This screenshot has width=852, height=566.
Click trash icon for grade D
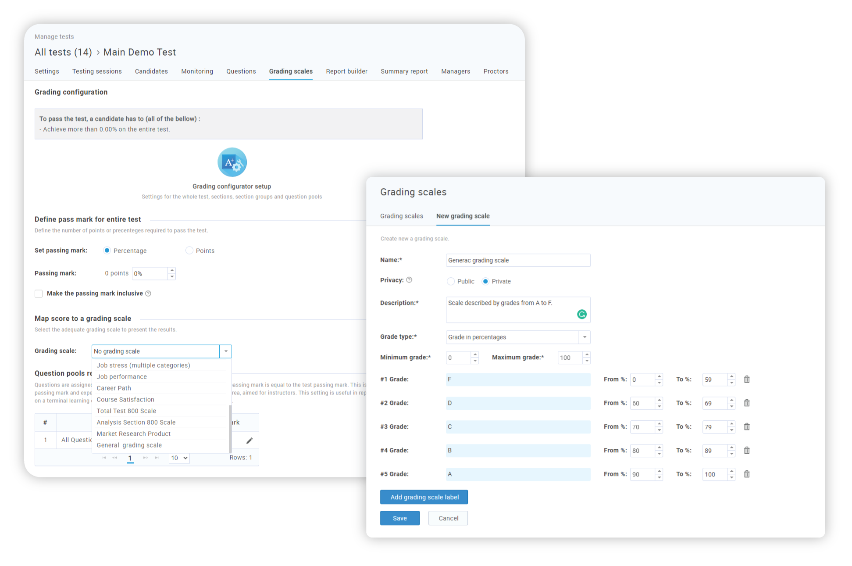(747, 403)
